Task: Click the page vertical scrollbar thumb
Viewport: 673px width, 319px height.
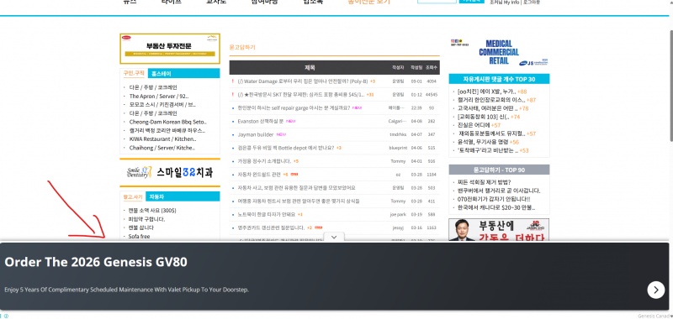Action: click(x=670, y=86)
